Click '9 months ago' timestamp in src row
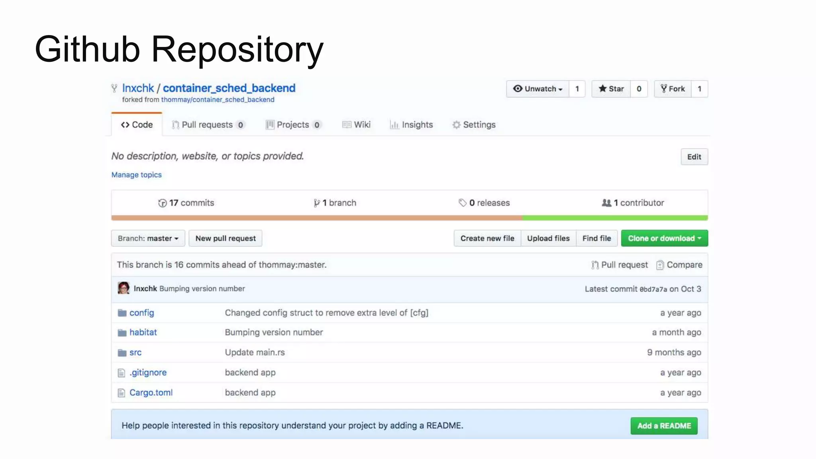The width and height of the screenshot is (816, 459). [x=674, y=353]
